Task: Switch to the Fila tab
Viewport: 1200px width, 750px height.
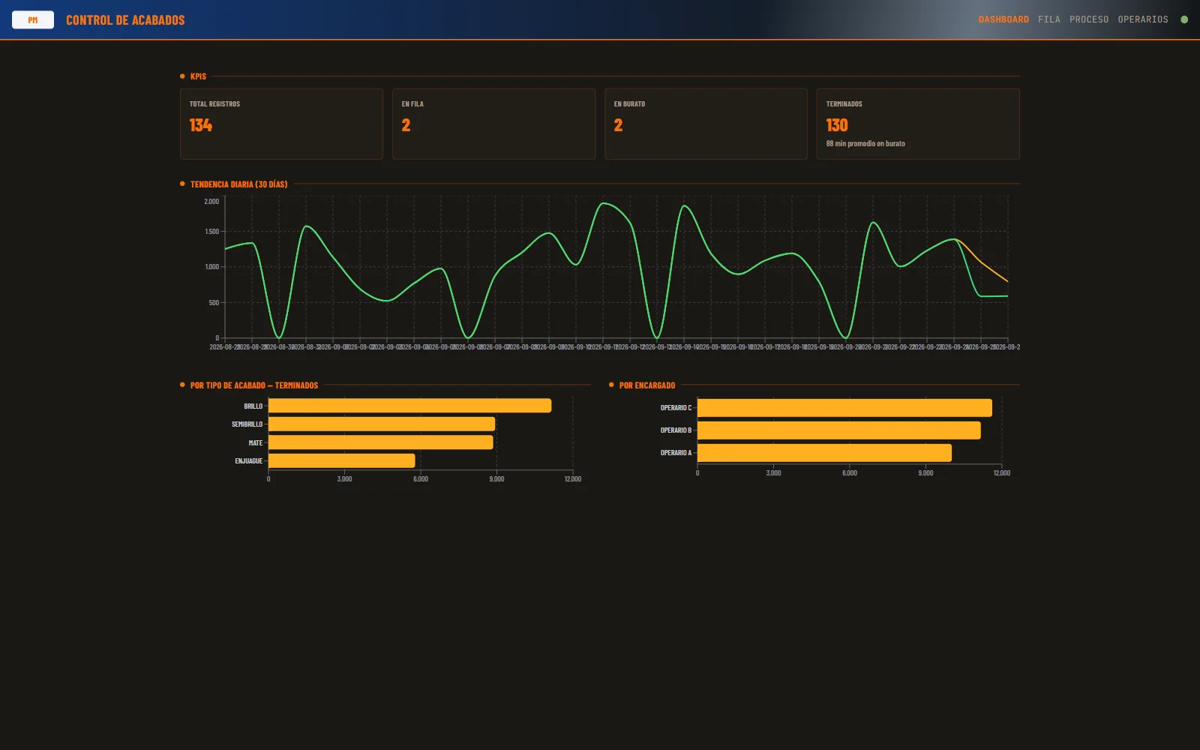Action: [x=1049, y=19]
